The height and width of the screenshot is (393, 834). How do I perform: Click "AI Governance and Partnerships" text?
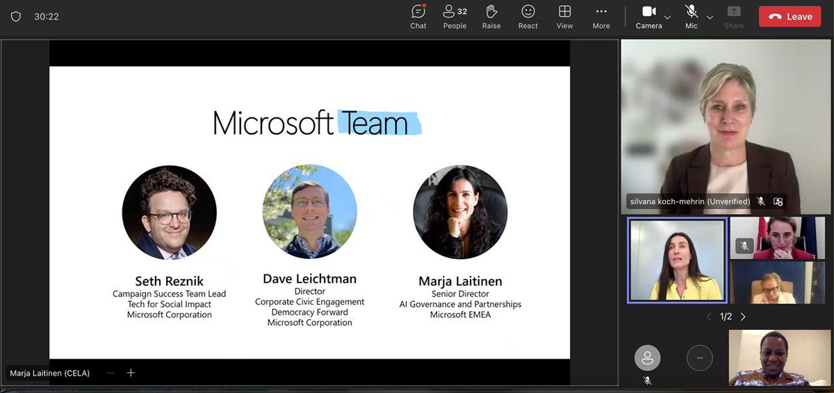tap(460, 304)
